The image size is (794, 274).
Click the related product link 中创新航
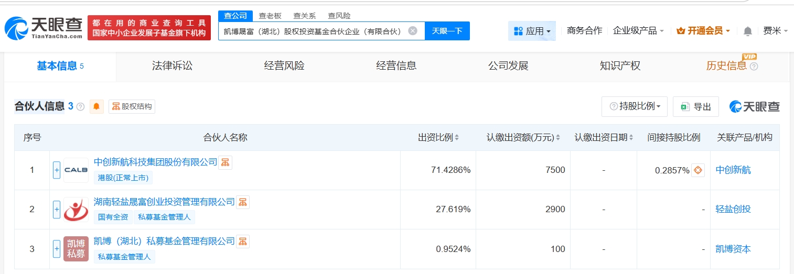pos(733,170)
